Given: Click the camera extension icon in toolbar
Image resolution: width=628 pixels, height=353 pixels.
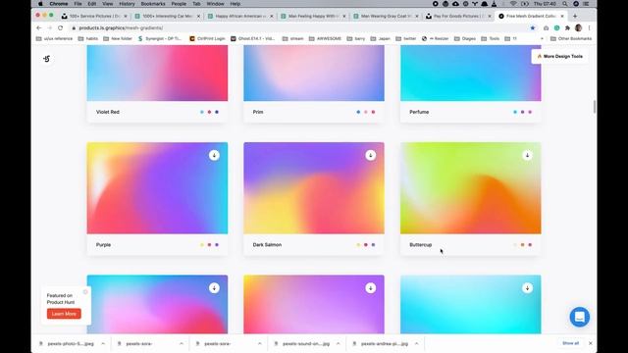Looking at the screenshot, I should pos(546,28).
